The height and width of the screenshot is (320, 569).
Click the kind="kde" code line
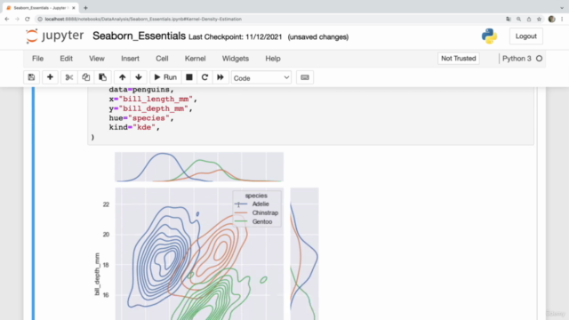point(134,127)
